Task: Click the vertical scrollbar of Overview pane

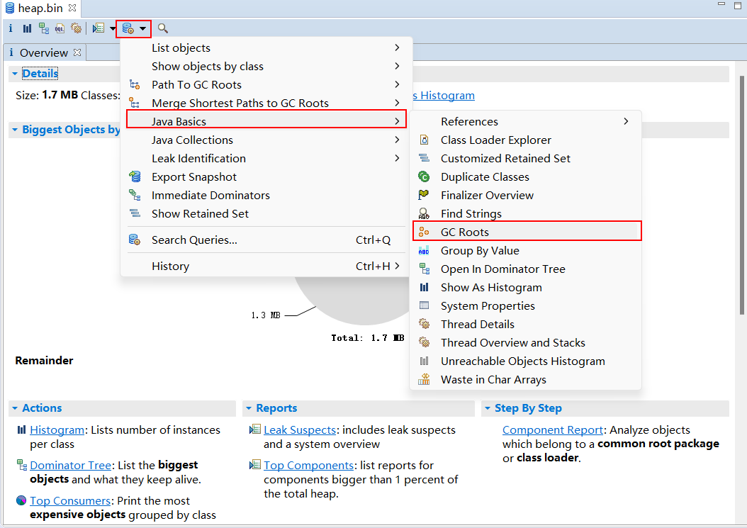Action: click(x=742, y=196)
